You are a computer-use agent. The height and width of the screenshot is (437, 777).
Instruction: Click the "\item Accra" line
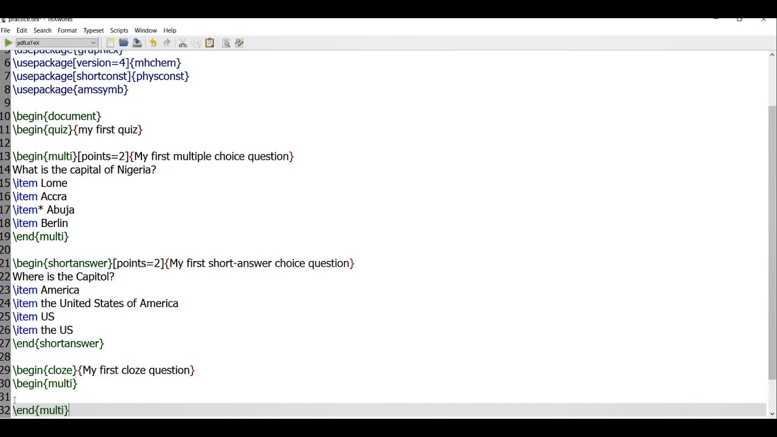[x=39, y=196]
